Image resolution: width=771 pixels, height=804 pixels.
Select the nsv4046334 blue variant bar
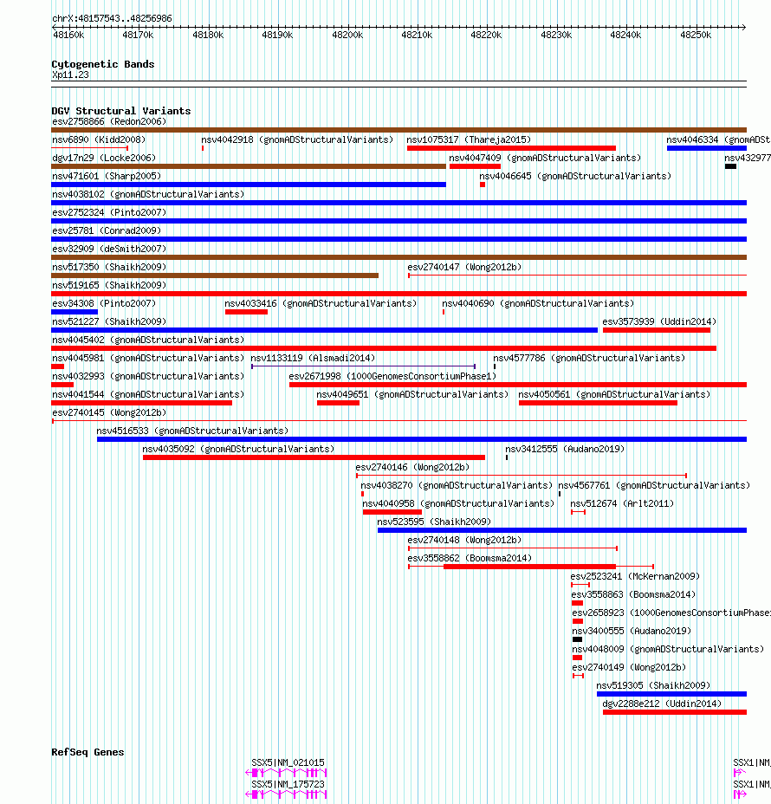point(706,148)
